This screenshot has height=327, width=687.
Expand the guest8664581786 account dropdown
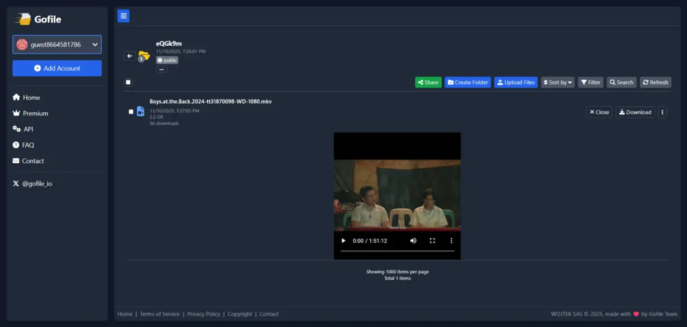point(57,45)
